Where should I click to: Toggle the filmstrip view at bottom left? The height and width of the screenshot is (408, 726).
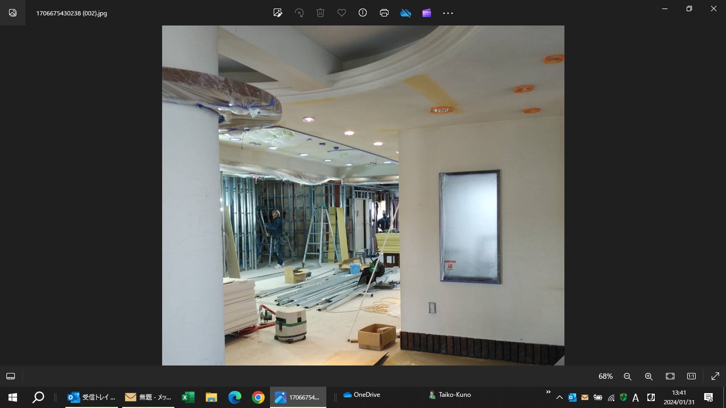click(11, 376)
